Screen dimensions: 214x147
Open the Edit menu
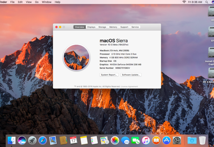(x=20, y=2)
